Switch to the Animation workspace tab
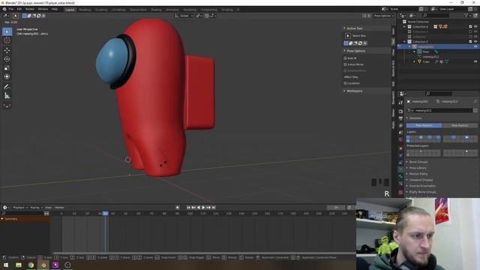The image size is (480, 270). pyautogui.click(x=172, y=10)
